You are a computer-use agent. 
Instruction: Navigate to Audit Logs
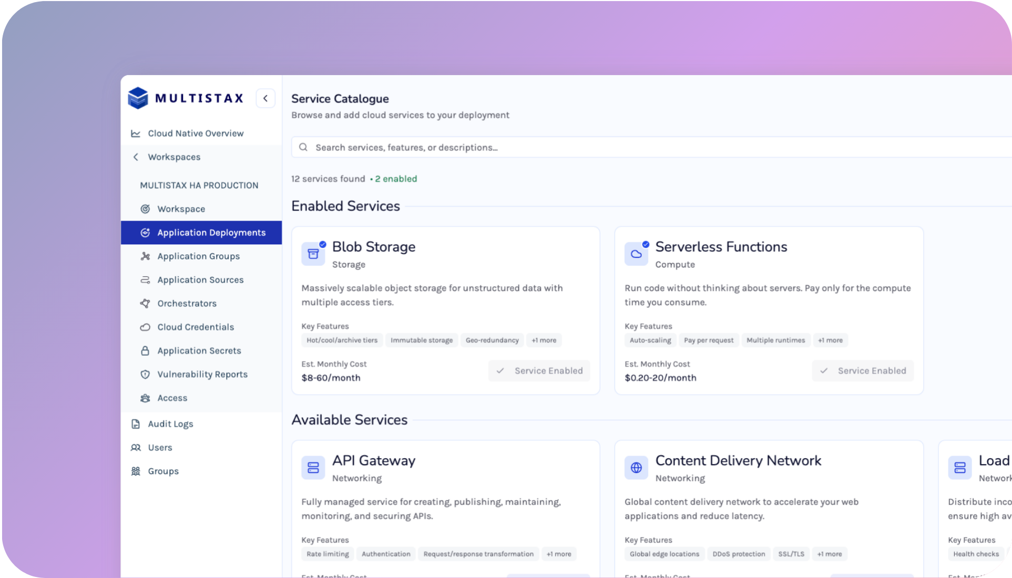(x=170, y=424)
